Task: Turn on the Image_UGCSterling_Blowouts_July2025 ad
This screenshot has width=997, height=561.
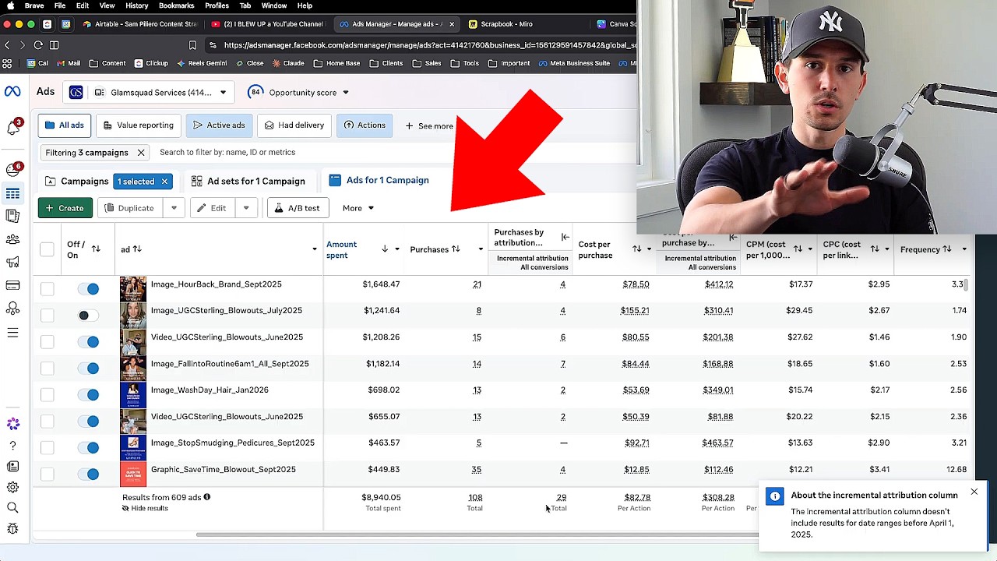Action: coord(88,316)
